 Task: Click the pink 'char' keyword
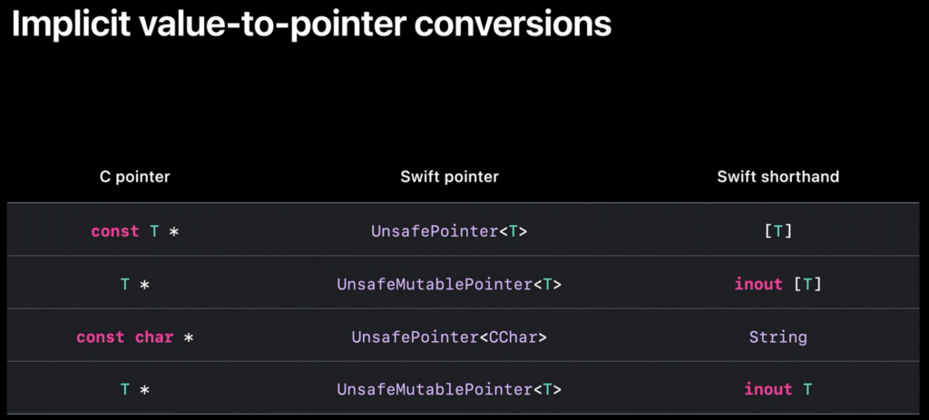pyautogui.click(x=154, y=337)
